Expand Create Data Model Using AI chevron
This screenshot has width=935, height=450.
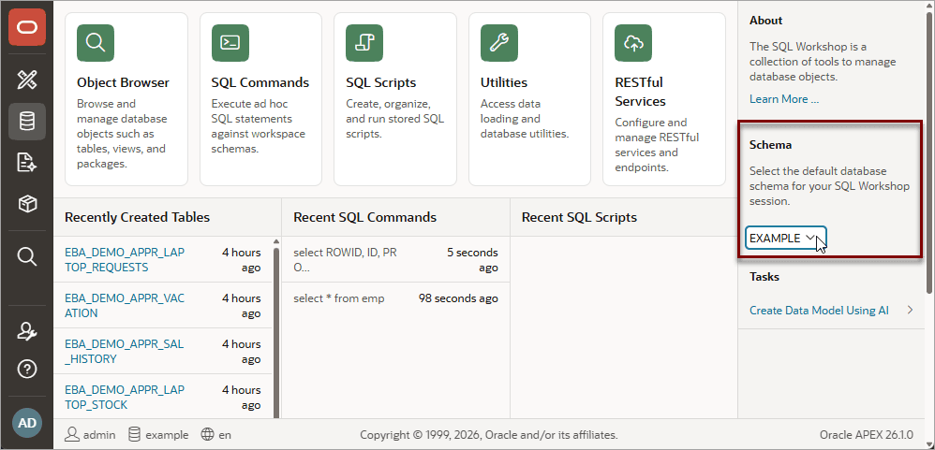[910, 310]
